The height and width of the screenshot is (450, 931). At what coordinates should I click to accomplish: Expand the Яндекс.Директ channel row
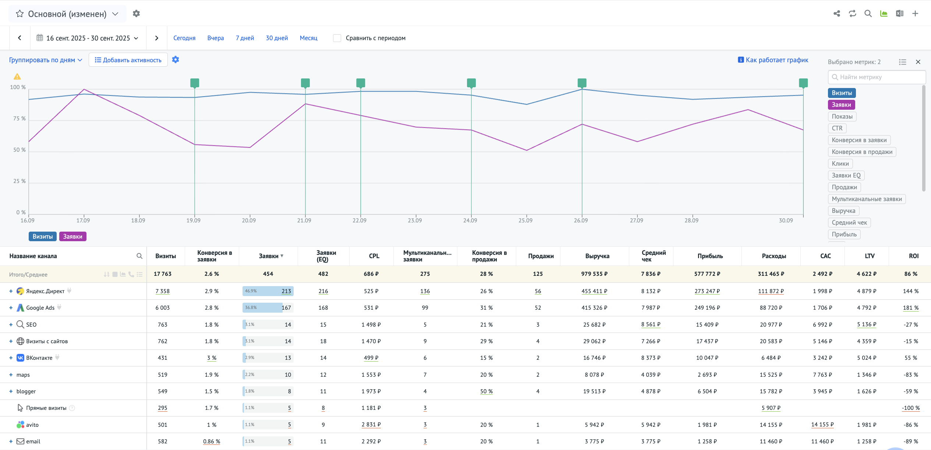tap(11, 291)
